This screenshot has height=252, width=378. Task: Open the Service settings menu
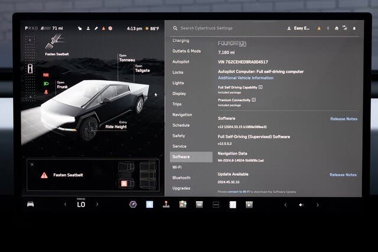180,146
